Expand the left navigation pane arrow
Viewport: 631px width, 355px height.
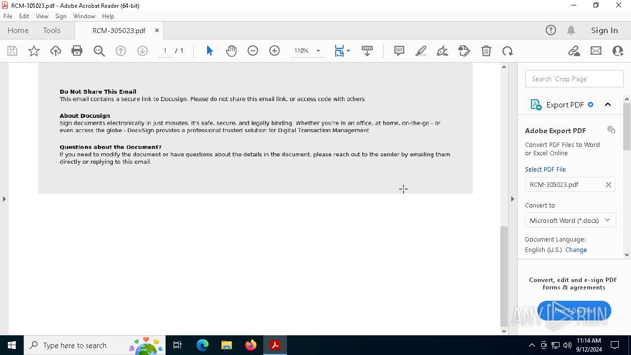(4, 199)
